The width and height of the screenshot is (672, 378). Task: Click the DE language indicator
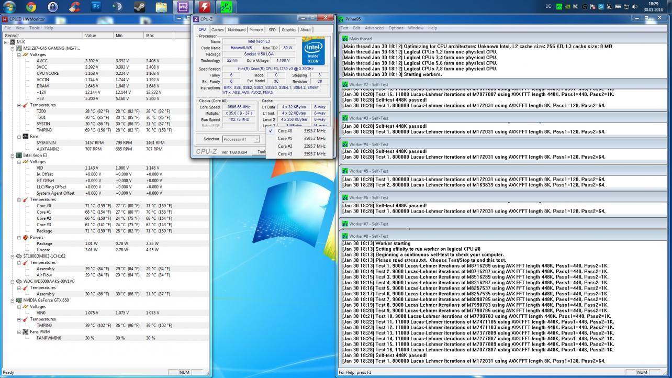tap(548, 7)
